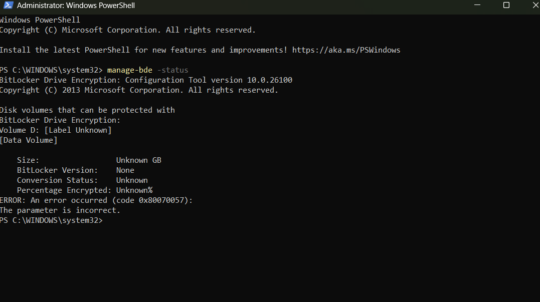The width and height of the screenshot is (540, 302).
Task: Click the [Data Volume] label
Action: (x=29, y=140)
